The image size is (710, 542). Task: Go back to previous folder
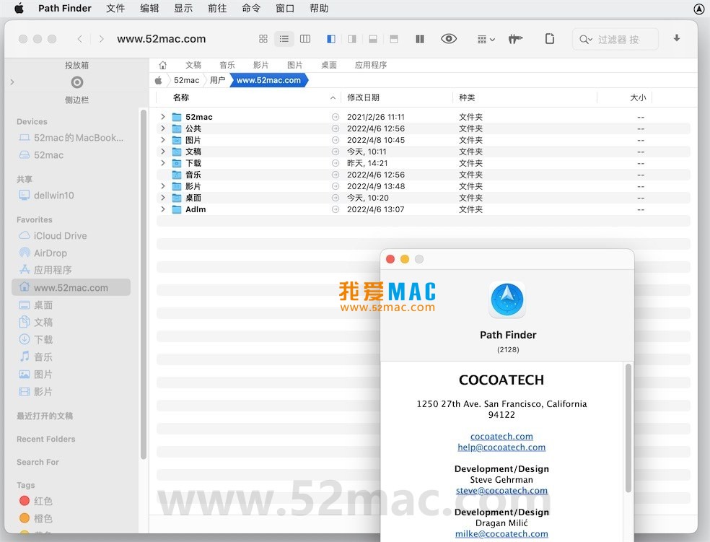(80, 39)
